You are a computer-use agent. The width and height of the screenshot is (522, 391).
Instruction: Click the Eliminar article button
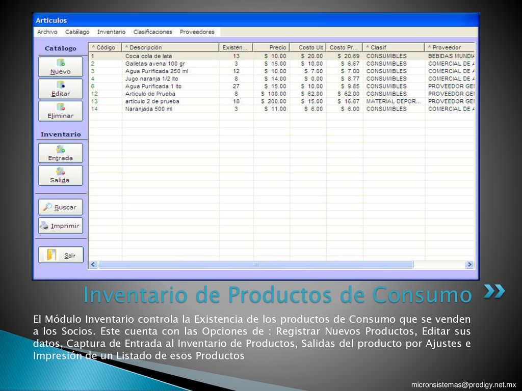pyautogui.click(x=60, y=110)
